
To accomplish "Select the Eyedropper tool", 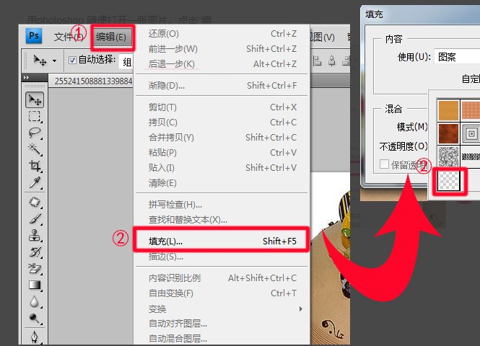I will coord(35,182).
